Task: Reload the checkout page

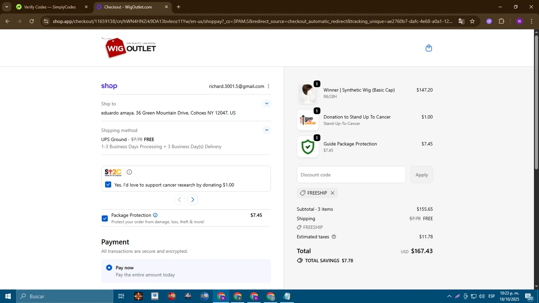Action: (x=32, y=21)
